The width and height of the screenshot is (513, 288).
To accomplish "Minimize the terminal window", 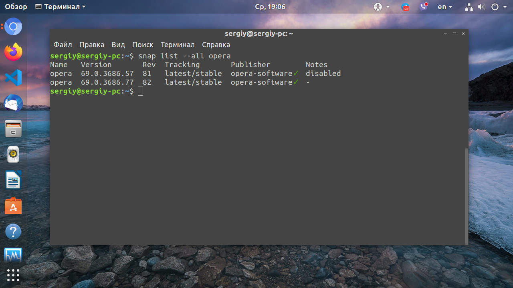I will pyautogui.click(x=446, y=34).
